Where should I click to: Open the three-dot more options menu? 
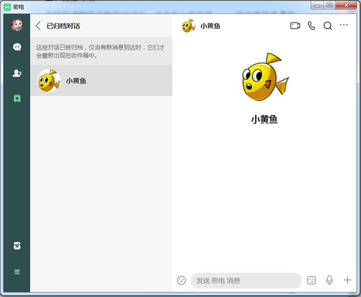point(344,25)
